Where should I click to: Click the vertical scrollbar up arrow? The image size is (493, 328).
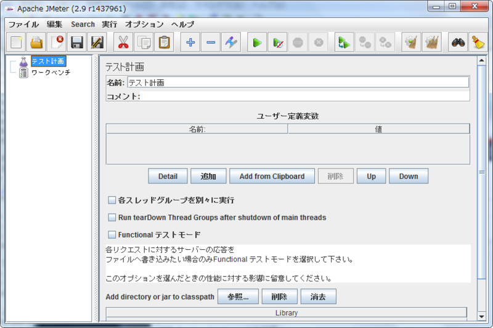click(482, 60)
